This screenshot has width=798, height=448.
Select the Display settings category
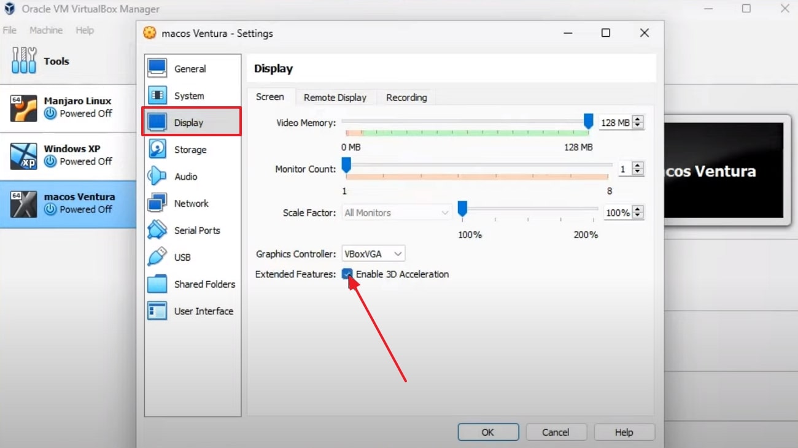tap(192, 122)
